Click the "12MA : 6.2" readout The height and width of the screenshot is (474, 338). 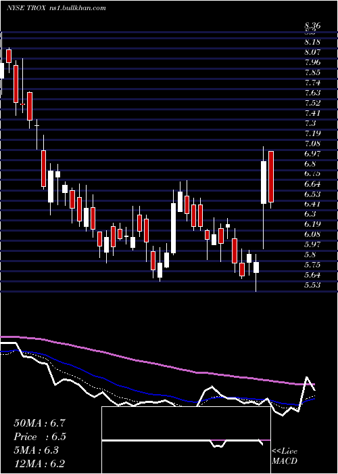click(x=39, y=464)
